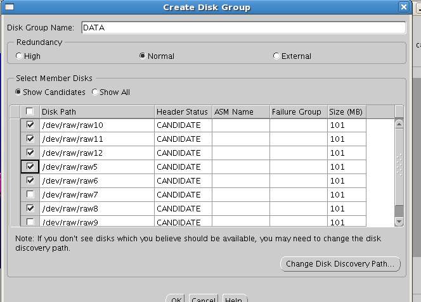The width and height of the screenshot is (421, 302).
Task: Click the ASM Name column header
Action: pyautogui.click(x=241, y=111)
